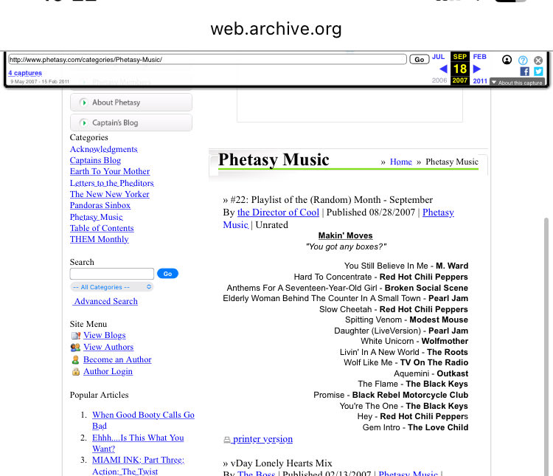Go to next capture arrow (FEB)
Image resolution: width=553 pixels, height=476 pixels.
click(x=477, y=69)
